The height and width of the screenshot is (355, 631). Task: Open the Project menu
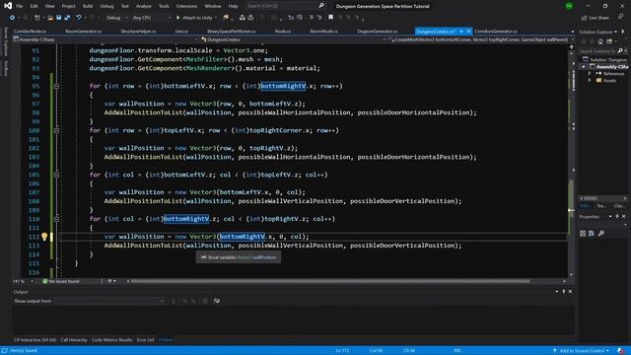[x=68, y=6]
